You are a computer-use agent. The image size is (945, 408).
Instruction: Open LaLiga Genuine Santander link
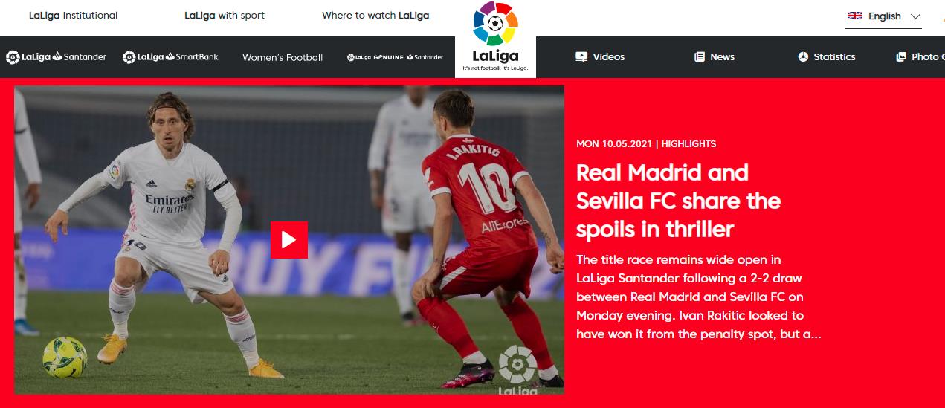395,57
